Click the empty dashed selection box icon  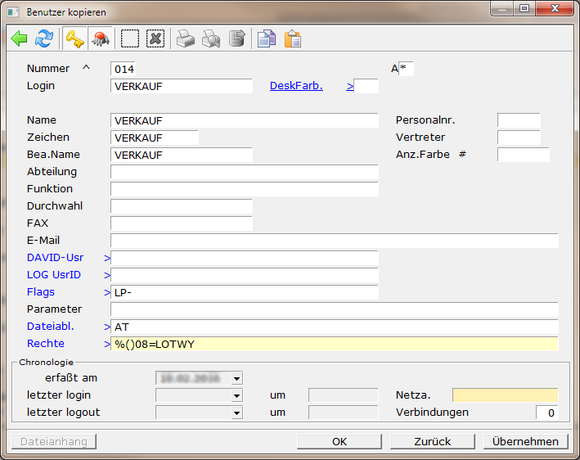pyautogui.click(x=130, y=38)
